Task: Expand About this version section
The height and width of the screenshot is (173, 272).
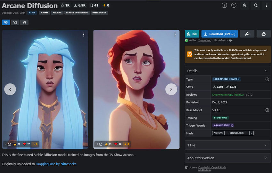Action: point(228,158)
